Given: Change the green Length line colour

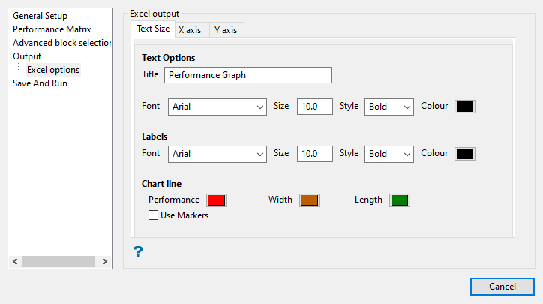Looking at the screenshot, I should [x=399, y=200].
